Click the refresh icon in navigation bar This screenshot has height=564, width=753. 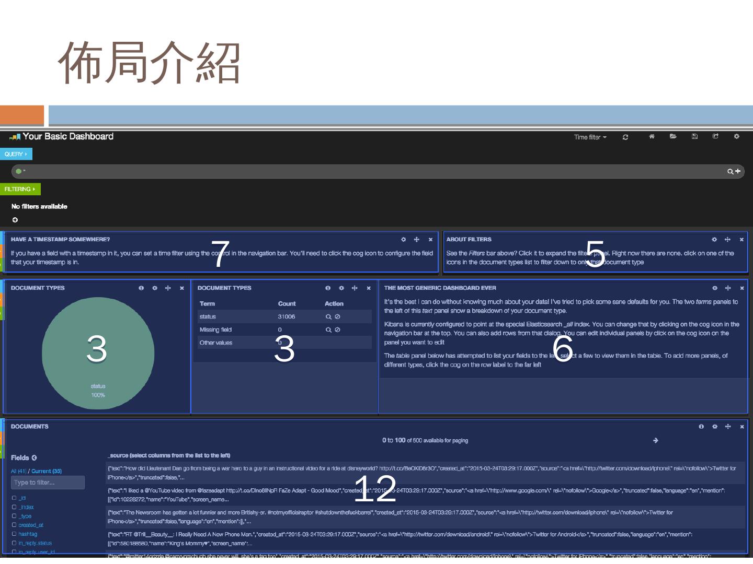tap(625, 137)
